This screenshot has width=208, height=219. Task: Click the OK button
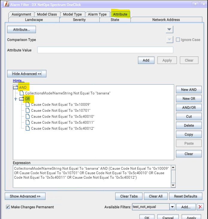click(x=147, y=217)
